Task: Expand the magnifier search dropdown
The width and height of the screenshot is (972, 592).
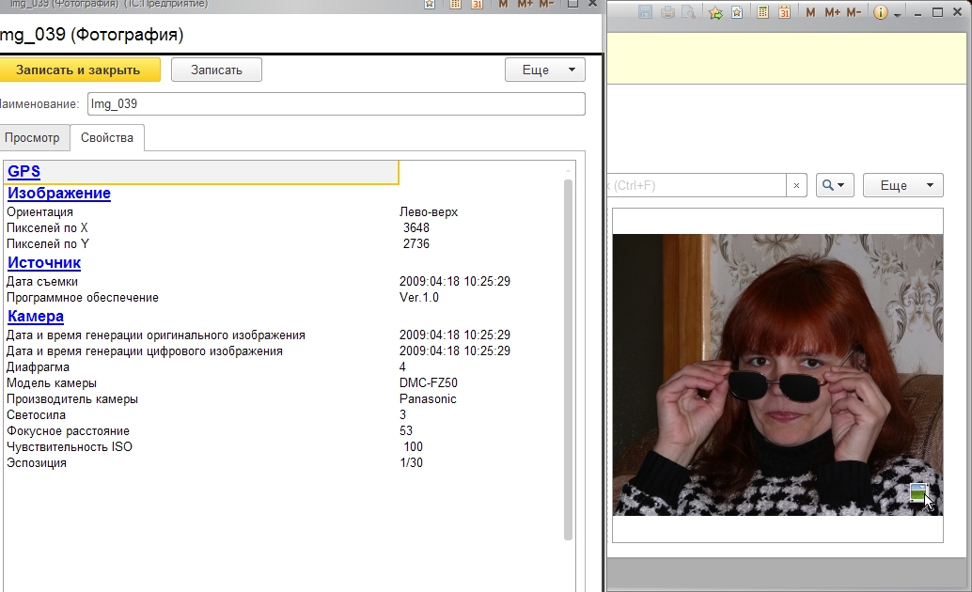Action: coord(835,186)
